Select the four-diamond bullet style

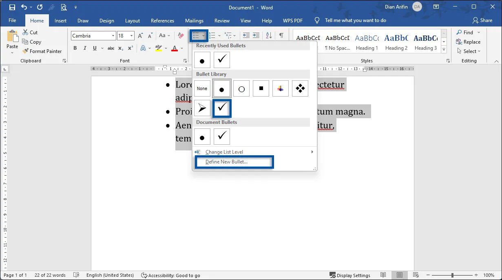(x=300, y=88)
